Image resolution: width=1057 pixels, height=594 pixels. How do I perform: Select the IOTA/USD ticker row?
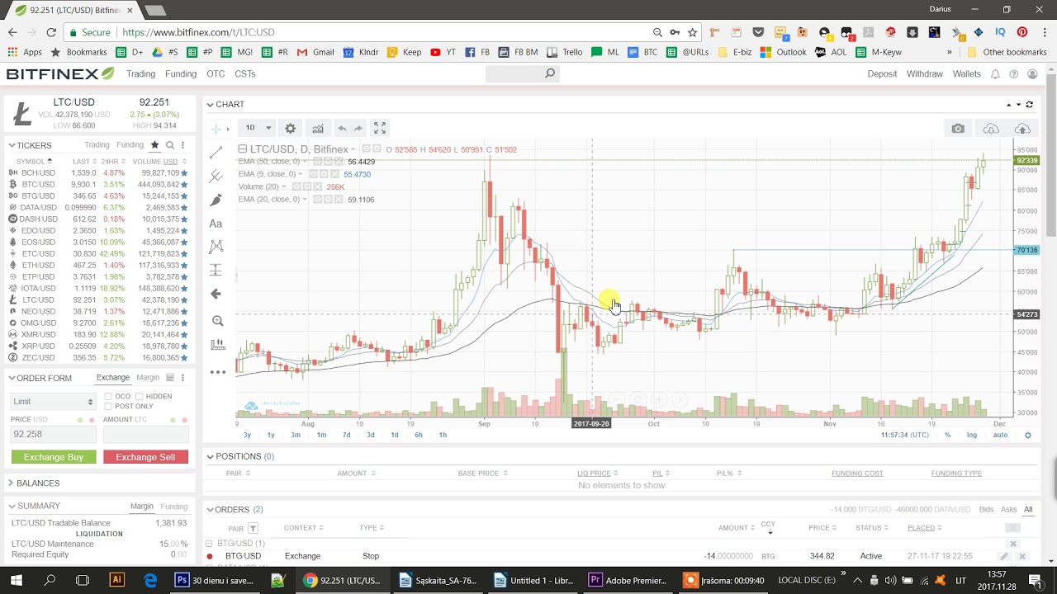click(x=97, y=289)
